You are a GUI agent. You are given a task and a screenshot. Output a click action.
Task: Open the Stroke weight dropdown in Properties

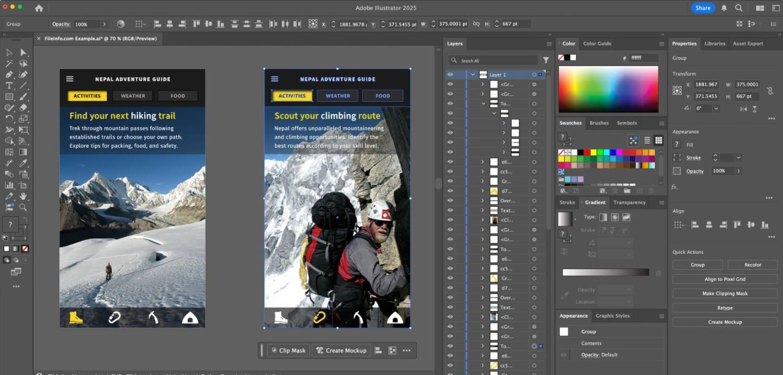coord(738,158)
